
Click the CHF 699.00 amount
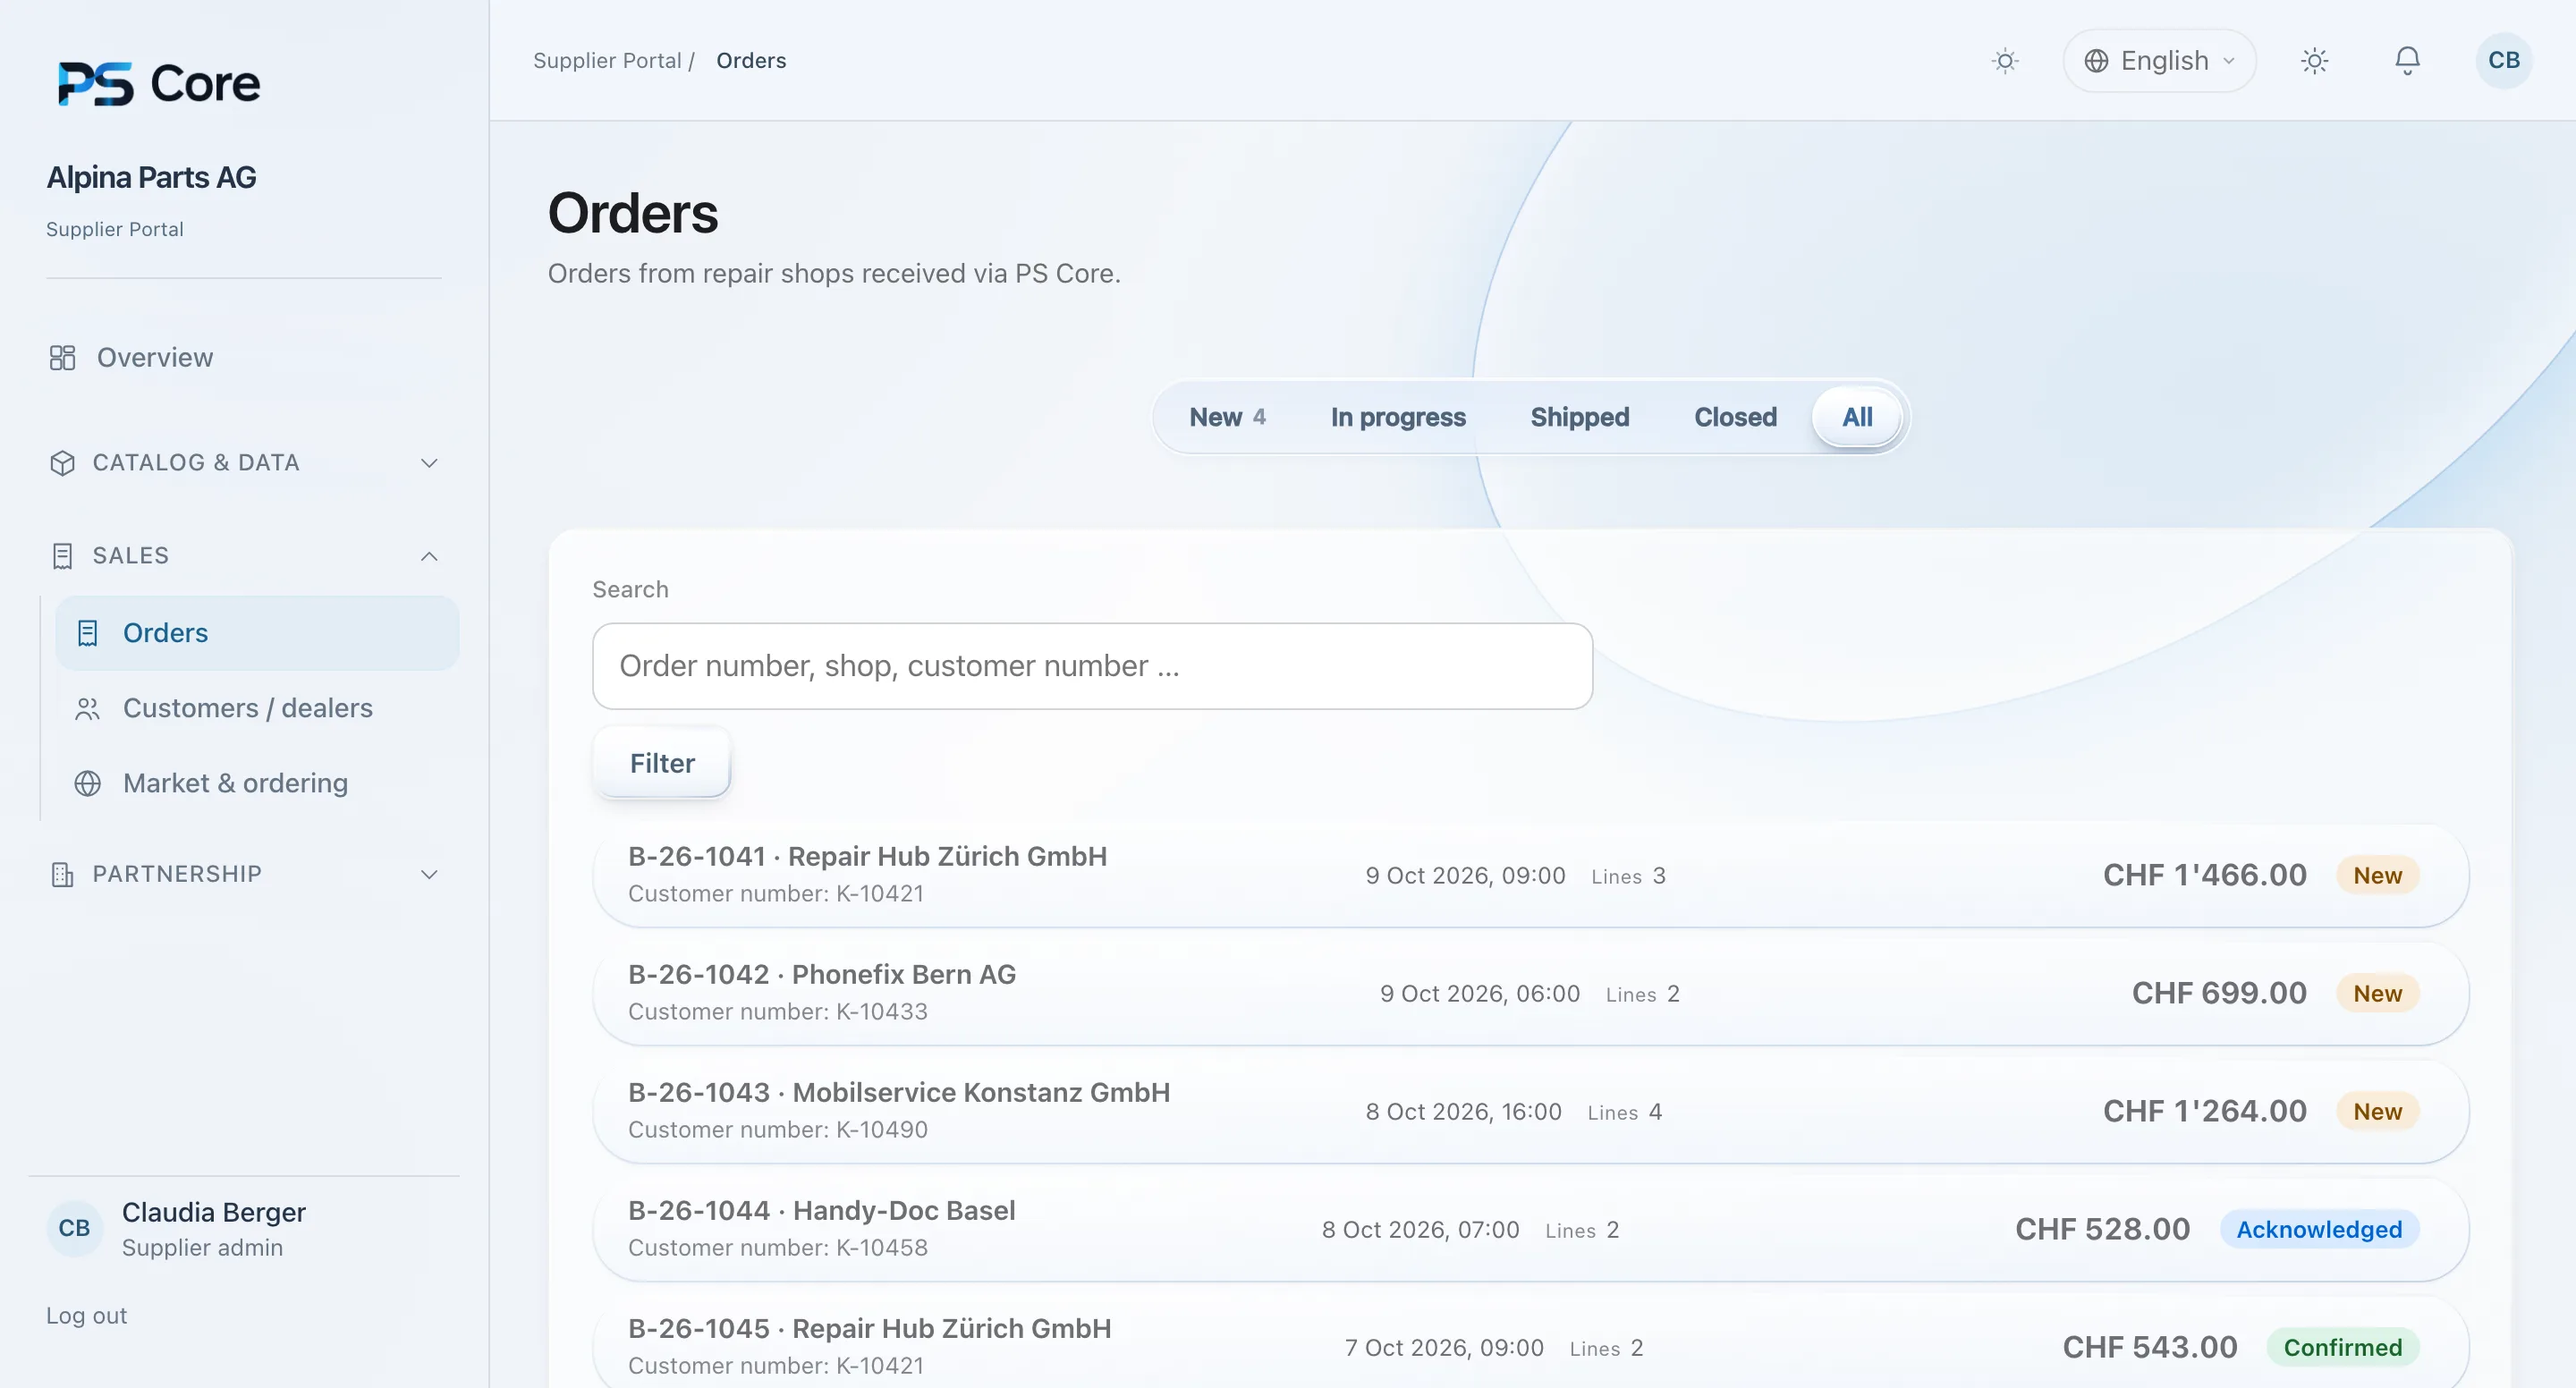pos(2219,993)
